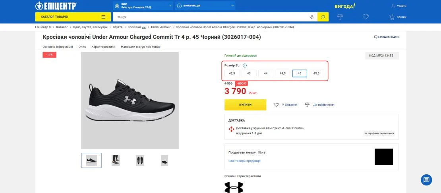441x193 pixels.
Task: Click the yellow search magnifier button
Action: click(323, 17)
